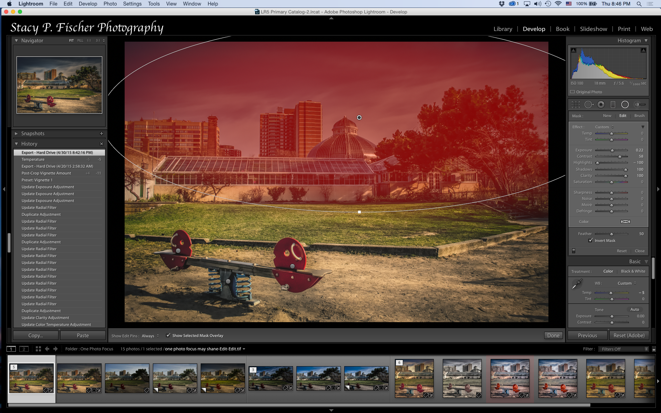661x413 pixels.
Task: Switch to the Library module
Action: click(503, 29)
